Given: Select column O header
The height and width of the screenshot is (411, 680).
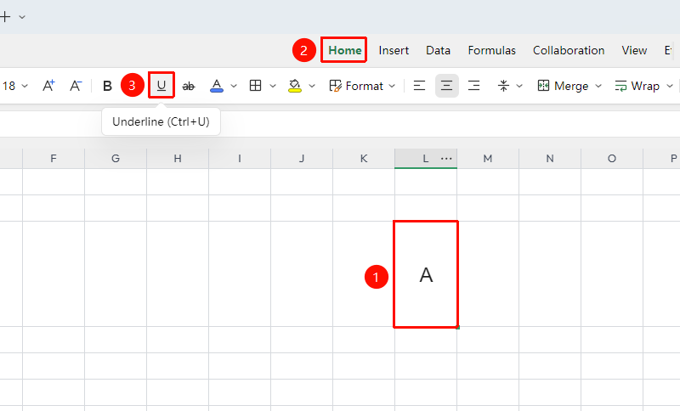Looking at the screenshot, I should click(x=611, y=159).
